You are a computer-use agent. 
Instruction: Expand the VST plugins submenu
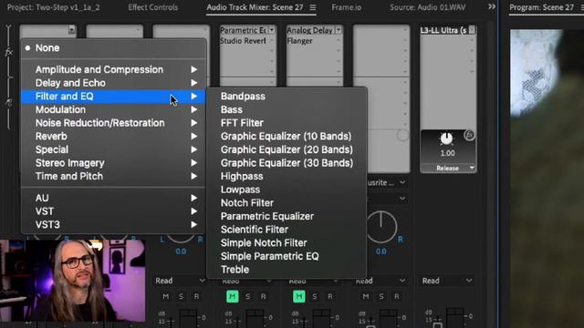pyautogui.click(x=113, y=211)
